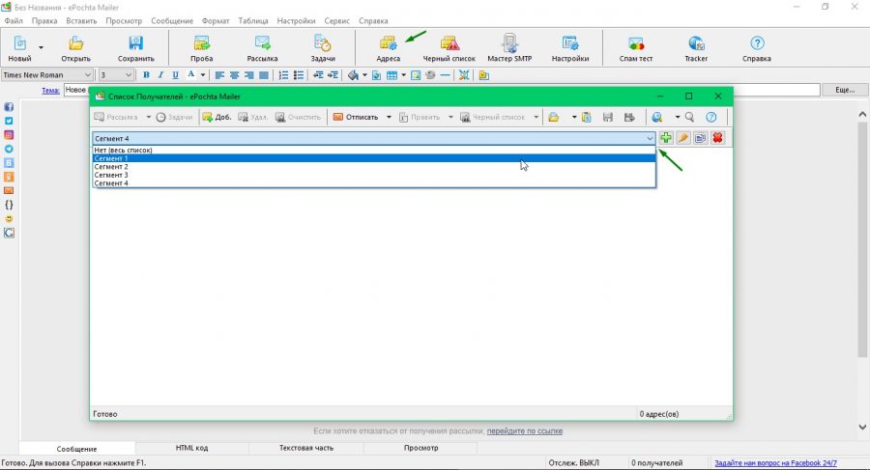This screenshot has width=870, height=470.
Task: Open the Facebook 24/7 question link
Action: [775, 463]
